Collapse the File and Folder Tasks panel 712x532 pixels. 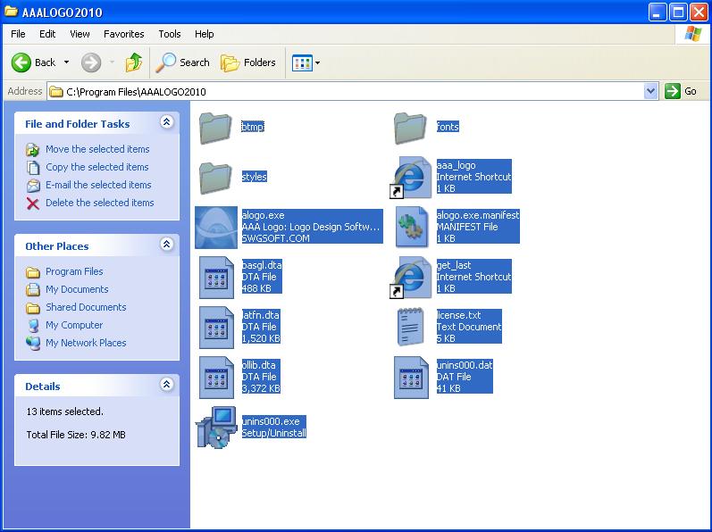click(x=167, y=122)
